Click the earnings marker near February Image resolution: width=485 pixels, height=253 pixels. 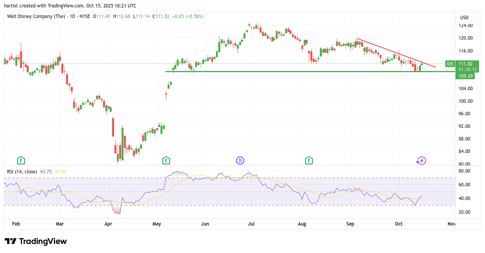pos(21,160)
